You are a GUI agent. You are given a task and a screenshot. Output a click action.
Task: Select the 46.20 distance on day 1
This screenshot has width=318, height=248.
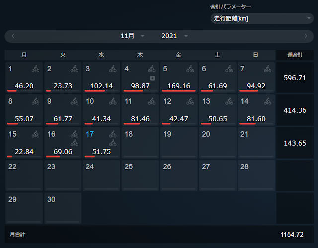24,86
